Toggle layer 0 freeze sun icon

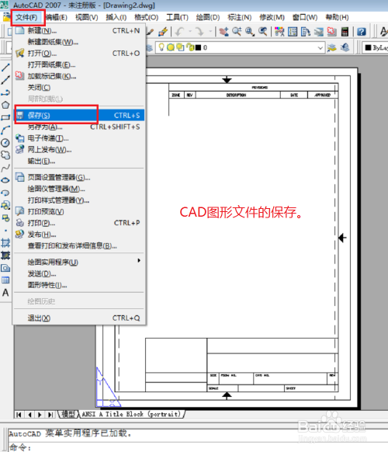point(171,47)
